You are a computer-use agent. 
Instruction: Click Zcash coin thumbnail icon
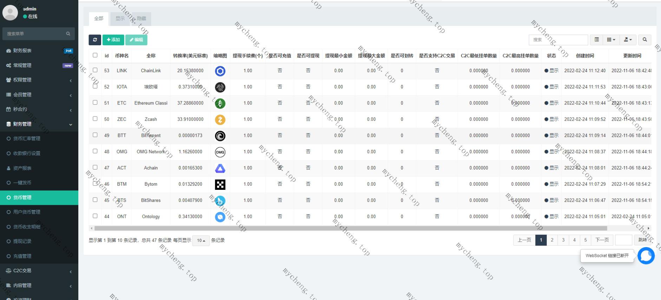(220, 120)
